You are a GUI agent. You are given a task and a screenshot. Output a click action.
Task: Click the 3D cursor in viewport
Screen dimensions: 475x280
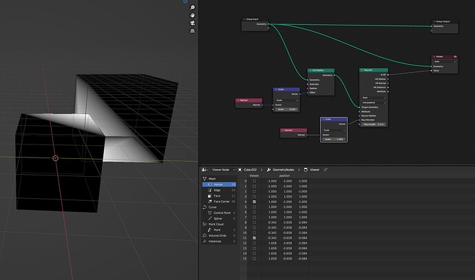click(55, 158)
